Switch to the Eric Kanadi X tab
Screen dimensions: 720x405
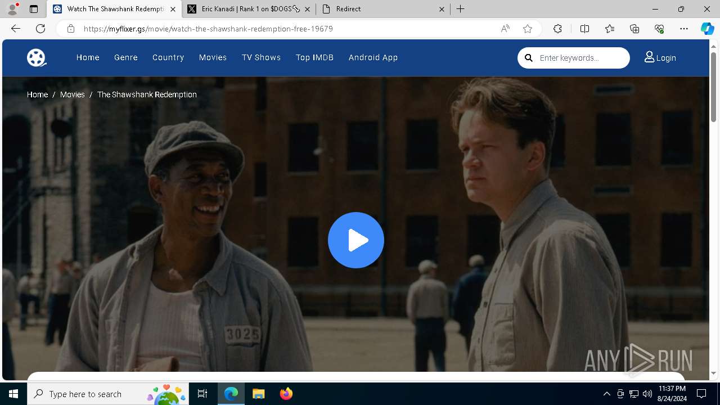point(248,9)
